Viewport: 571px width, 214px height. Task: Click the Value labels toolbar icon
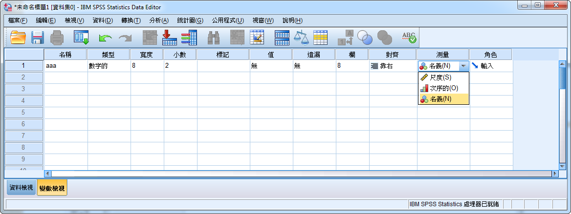tap(345, 37)
